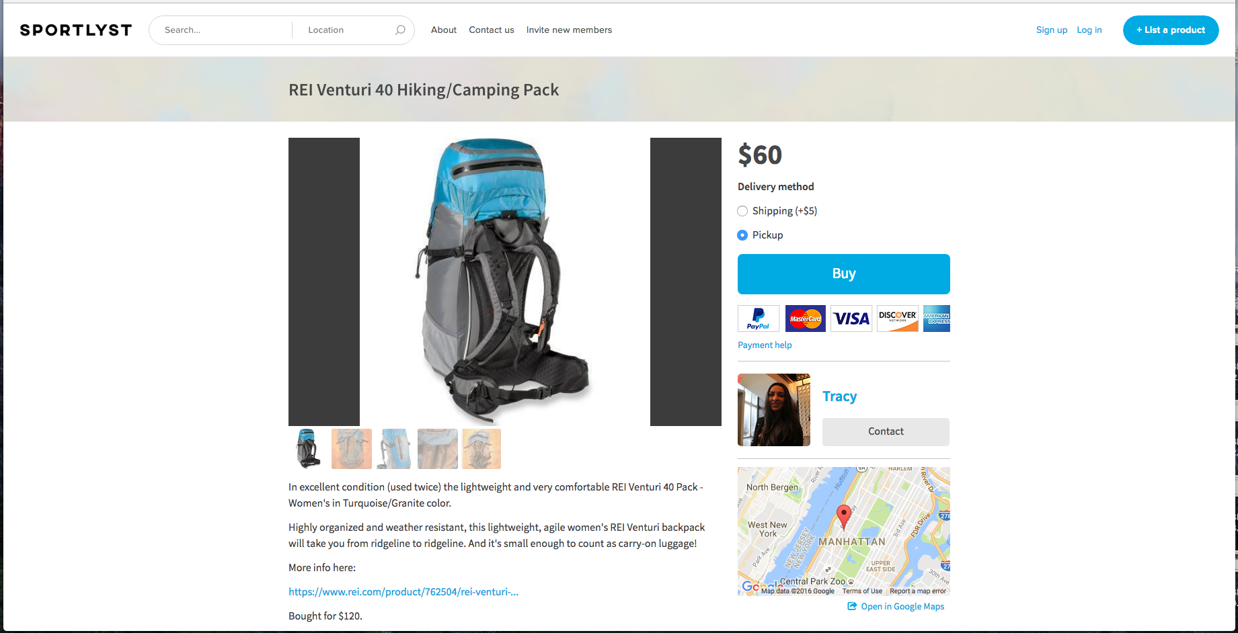The width and height of the screenshot is (1238, 633).
Task: Click the Contact seller button
Action: pos(886,431)
